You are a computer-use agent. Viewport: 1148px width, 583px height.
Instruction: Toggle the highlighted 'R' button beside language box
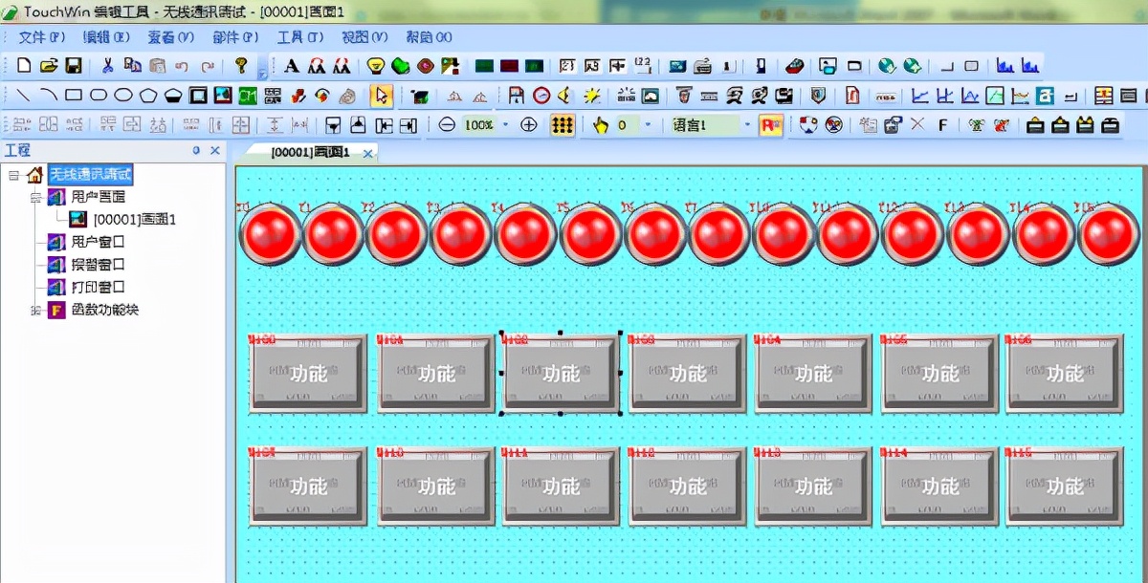tap(770, 125)
